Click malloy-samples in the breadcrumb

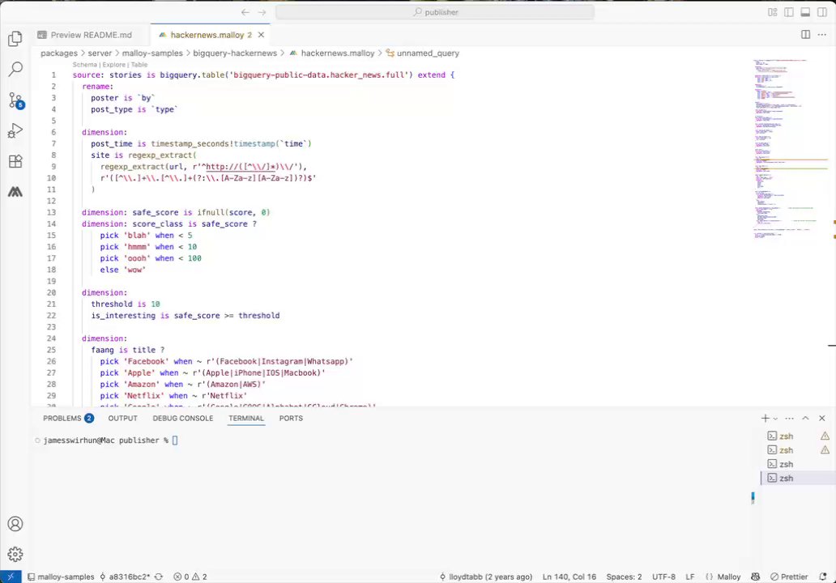pyautogui.click(x=152, y=53)
